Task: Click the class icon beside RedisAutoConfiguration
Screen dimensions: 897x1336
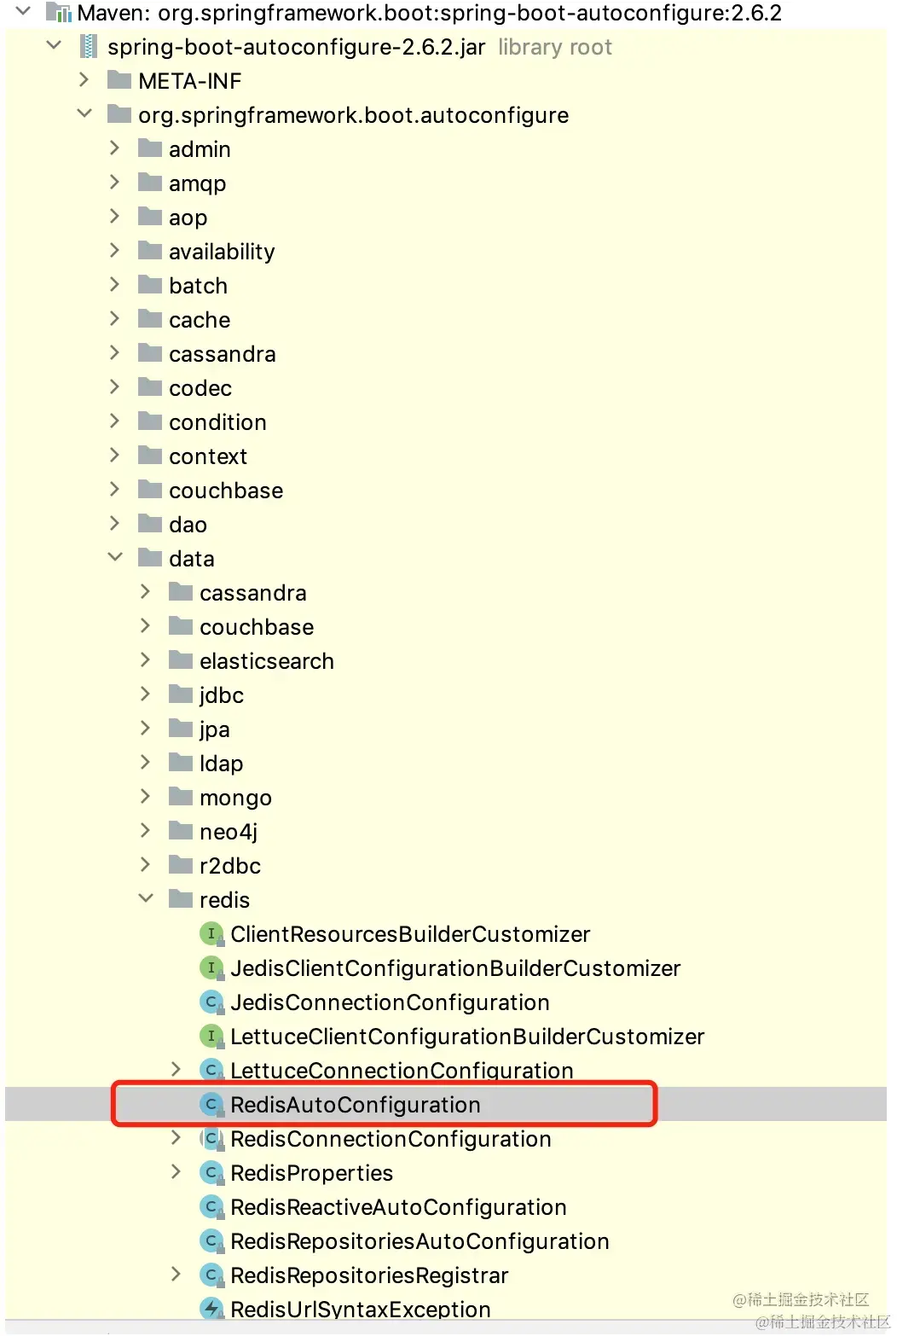Action: (x=210, y=1105)
